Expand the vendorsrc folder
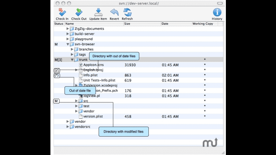 (68, 127)
